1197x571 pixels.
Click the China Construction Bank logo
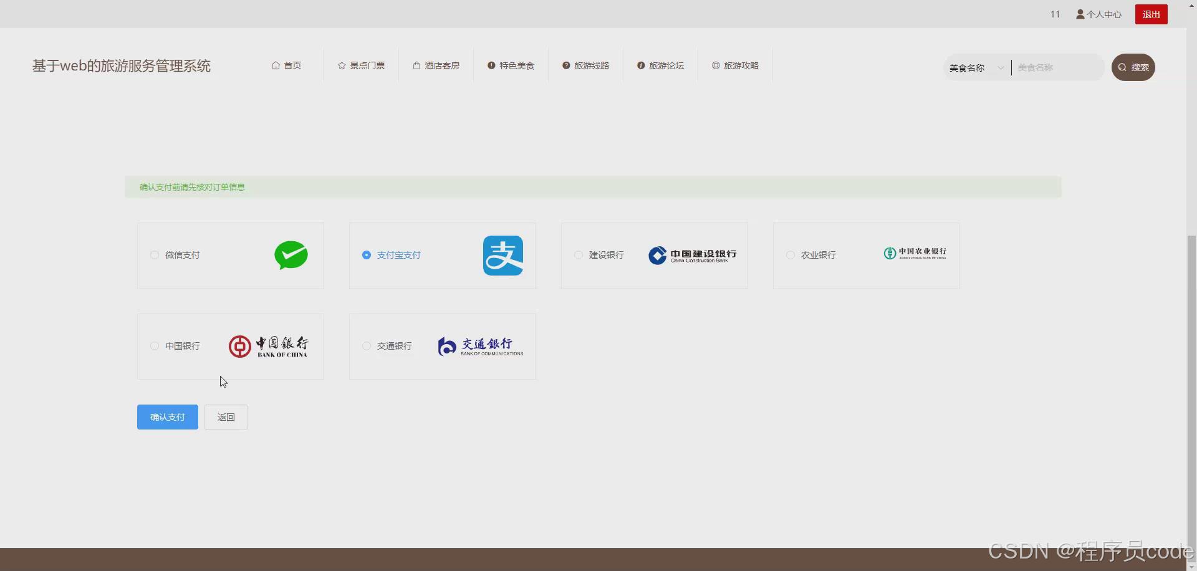tap(693, 256)
